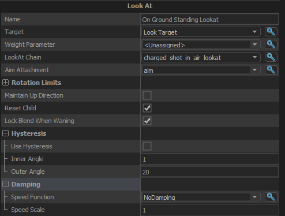Open the LookAt Chain dropdown
The height and width of the screenshot is (216, 285).
tap(201, 57)
